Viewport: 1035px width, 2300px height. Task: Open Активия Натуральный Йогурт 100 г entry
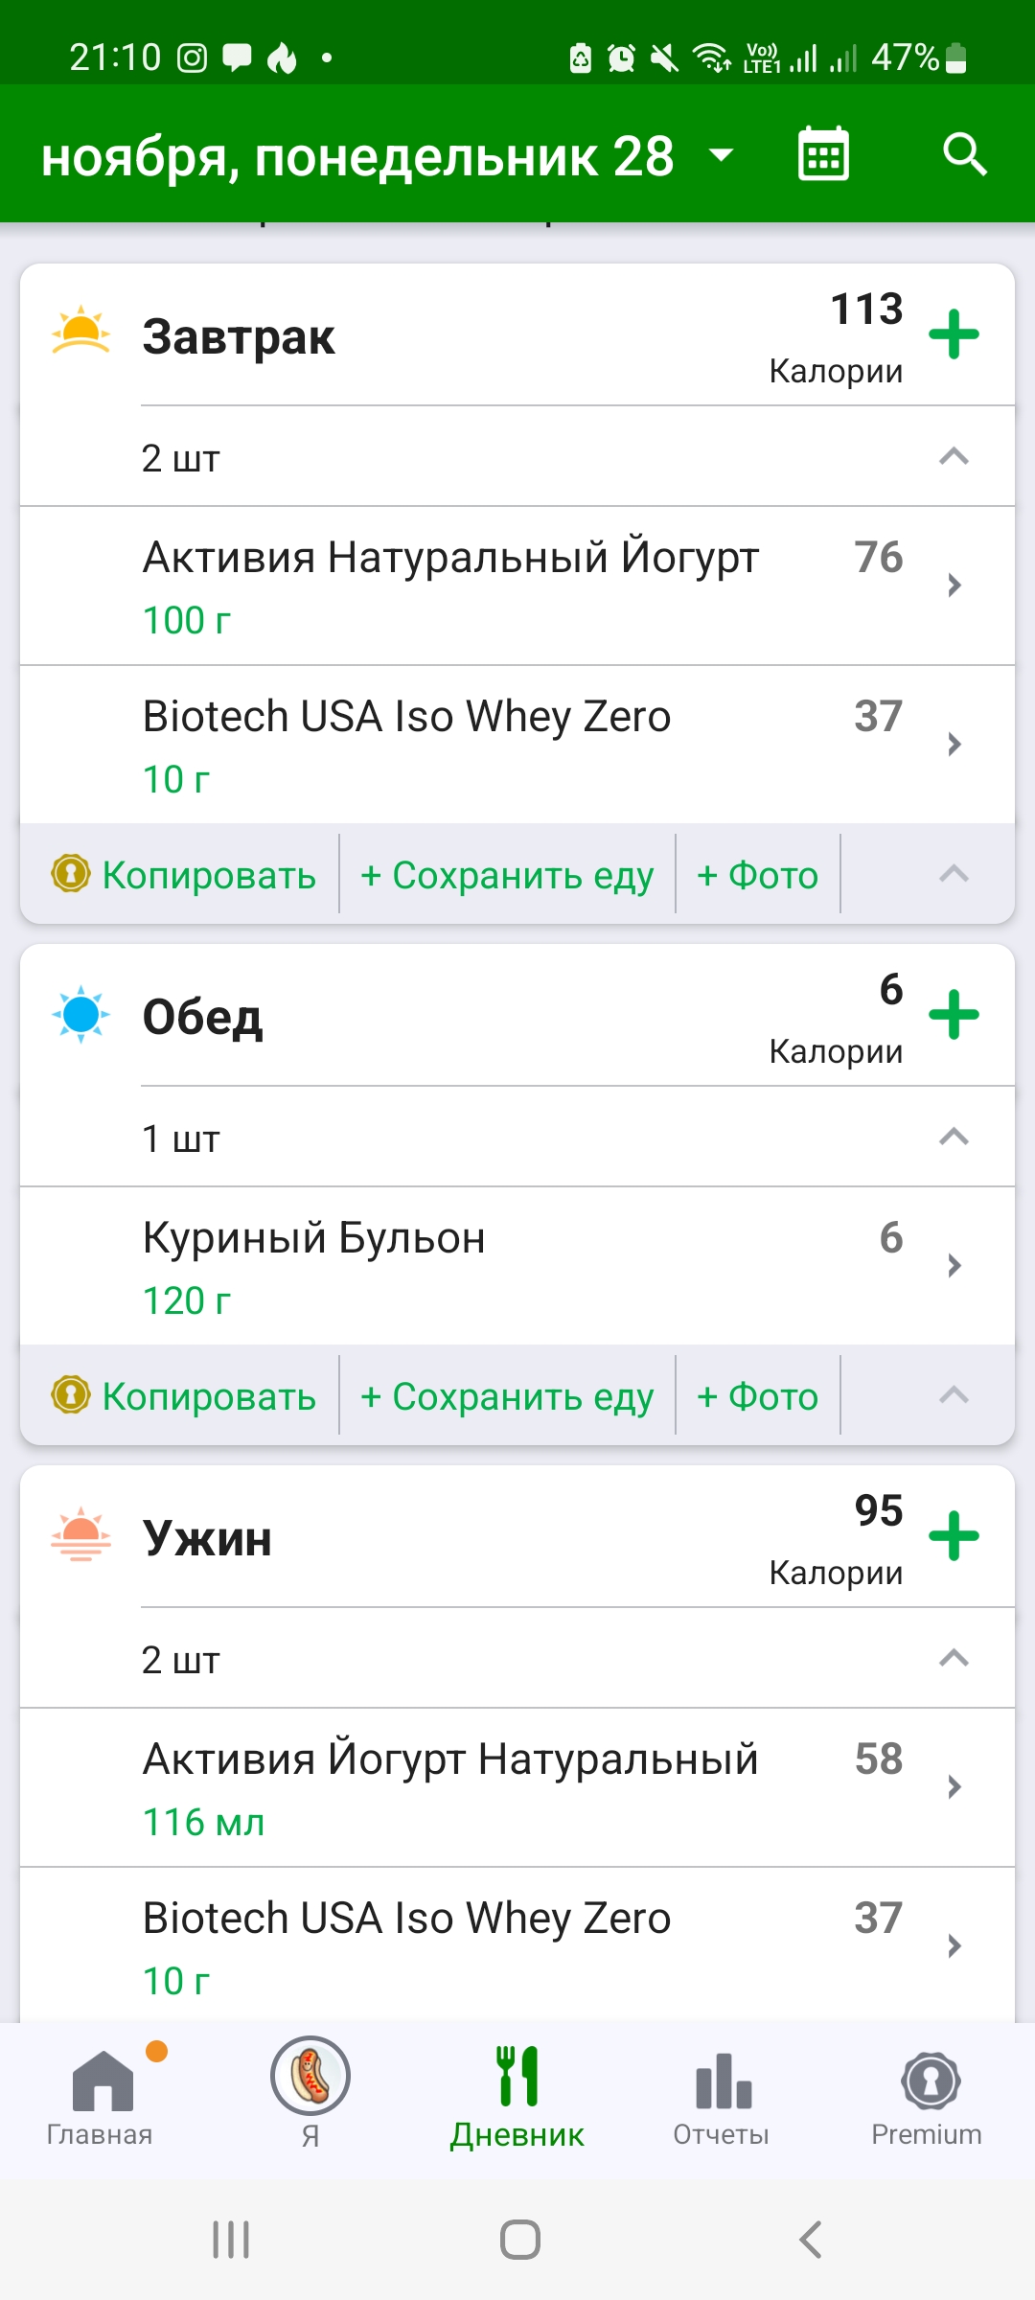[x=517, y=586]
